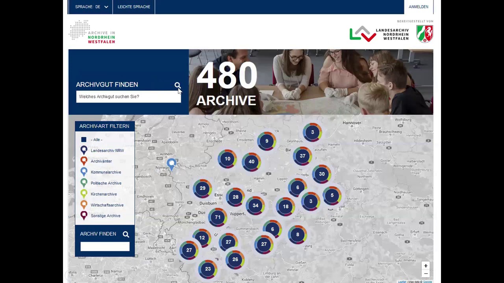Click the Archivgut finden search magnifier icon
The height and width of the screenshot is (283, 504).
click(x=178, y=85)
